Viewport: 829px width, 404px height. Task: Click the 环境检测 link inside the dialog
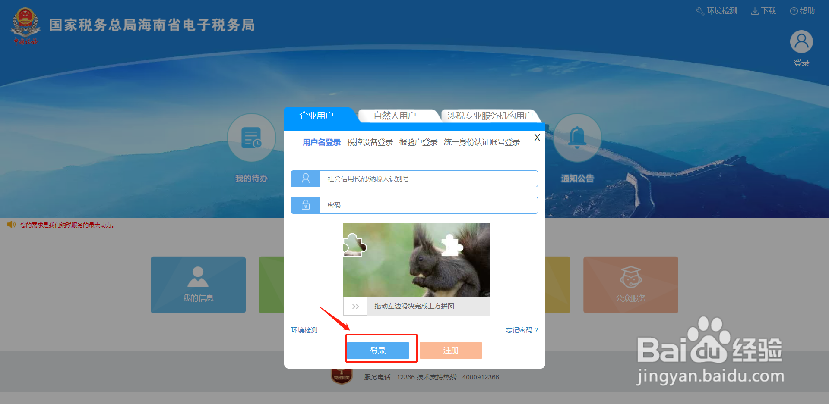(304, 330)
